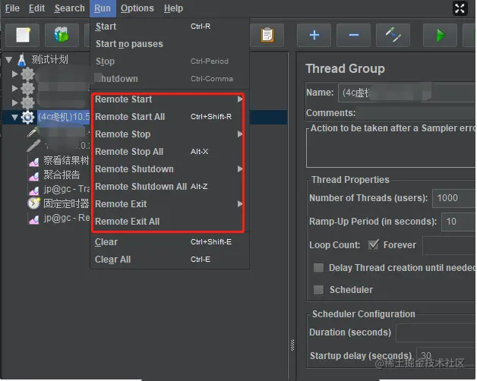Image resolution: width=477 pixels, height=381 pixels.
Task: Click the fixed timer 固定定时器 clock icon
Action: coord(33,203)
